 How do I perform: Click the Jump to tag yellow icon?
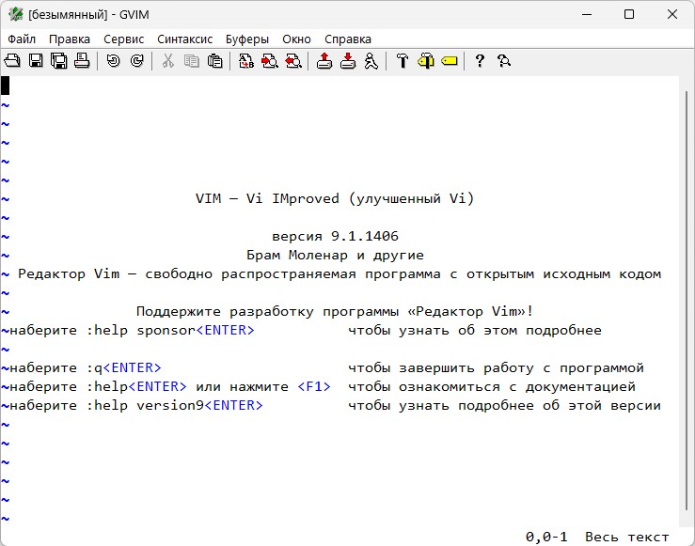[450, 61]
